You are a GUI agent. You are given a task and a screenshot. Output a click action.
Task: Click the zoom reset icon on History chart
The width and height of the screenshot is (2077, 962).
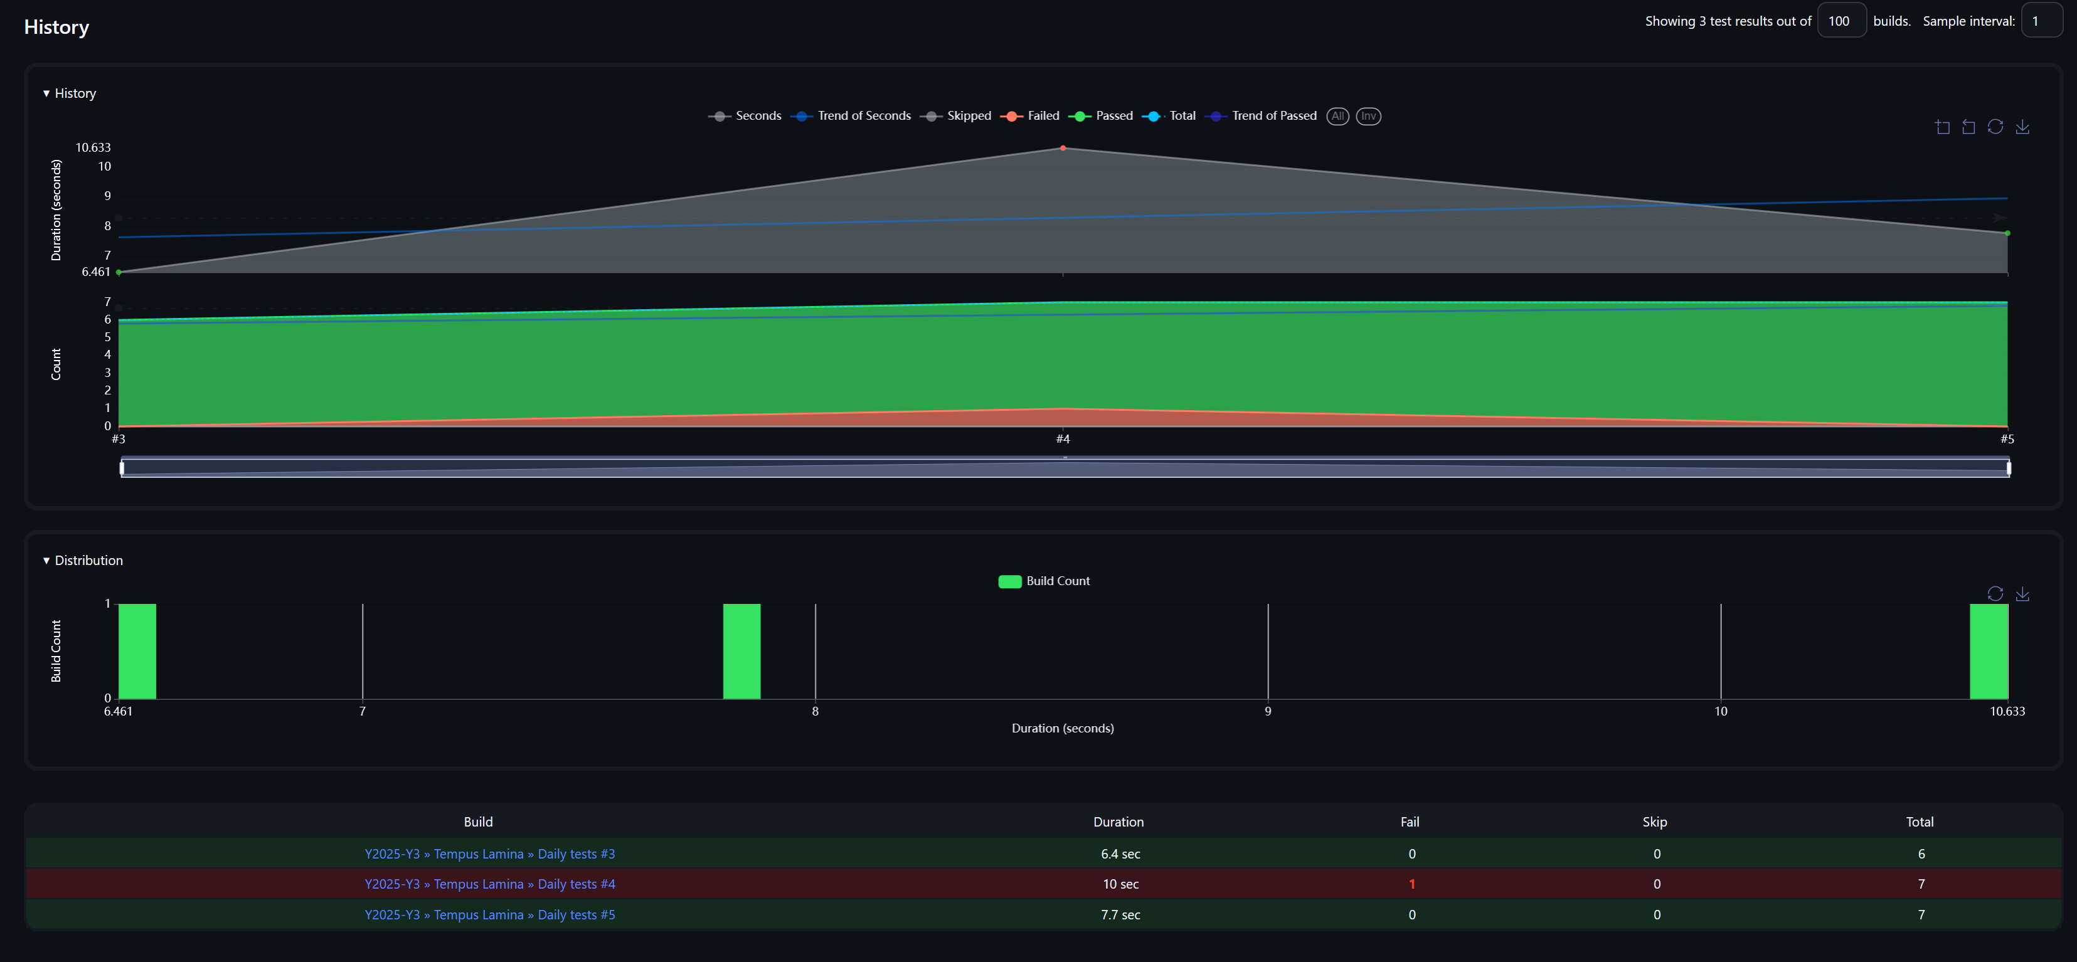pyautogui.click(x=1969, y=127)
